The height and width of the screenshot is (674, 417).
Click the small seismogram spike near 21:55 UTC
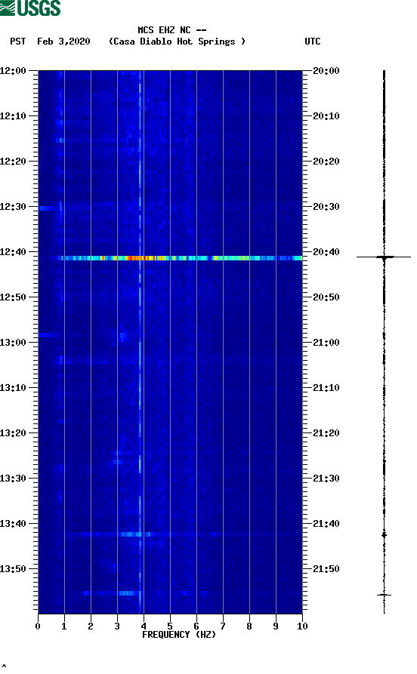tap(384, 595)
